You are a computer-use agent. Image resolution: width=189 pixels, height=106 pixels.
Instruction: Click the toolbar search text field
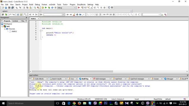pos(53,14)
